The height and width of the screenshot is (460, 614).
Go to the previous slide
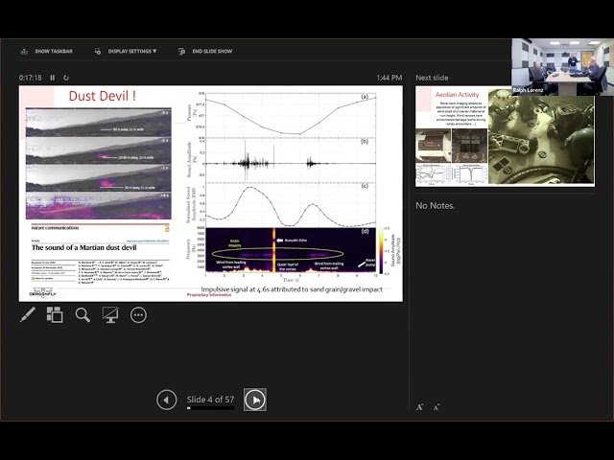(167, 400)
